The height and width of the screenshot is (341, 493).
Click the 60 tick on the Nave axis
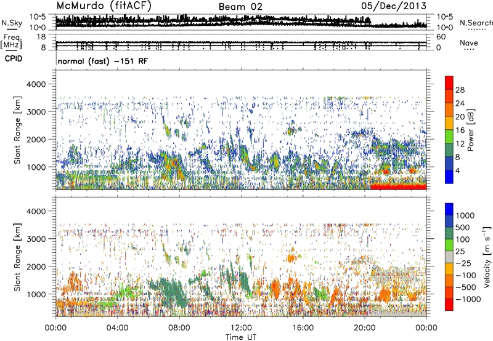[x=441, y=37]
